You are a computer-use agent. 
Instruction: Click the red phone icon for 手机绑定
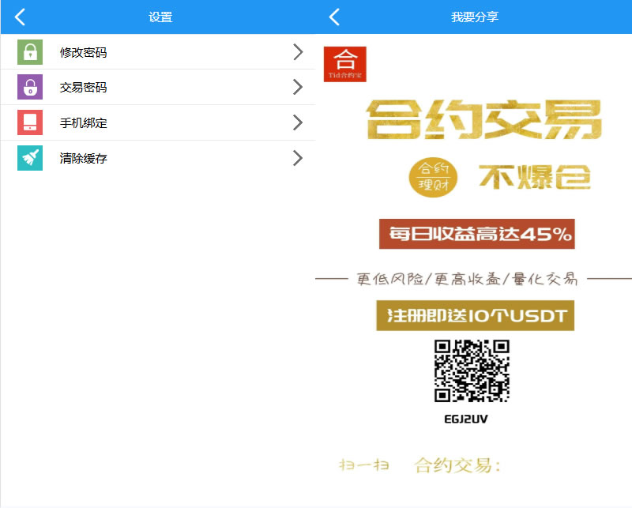(x=30, y=122)
